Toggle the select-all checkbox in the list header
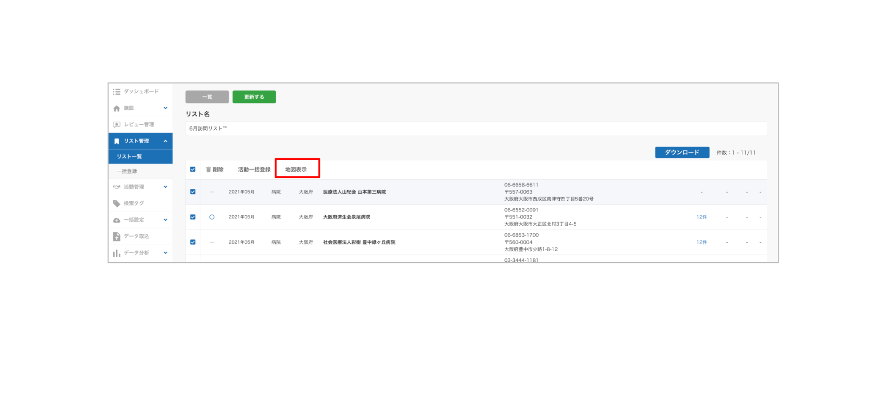The width and height of the screenshot is (888, 404). [x=193, y=169]
